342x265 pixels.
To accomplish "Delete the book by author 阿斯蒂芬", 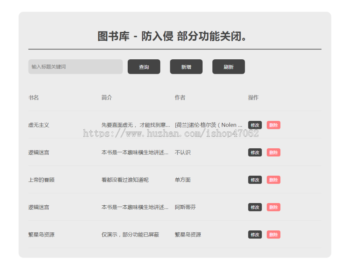I will pos(274,207).
